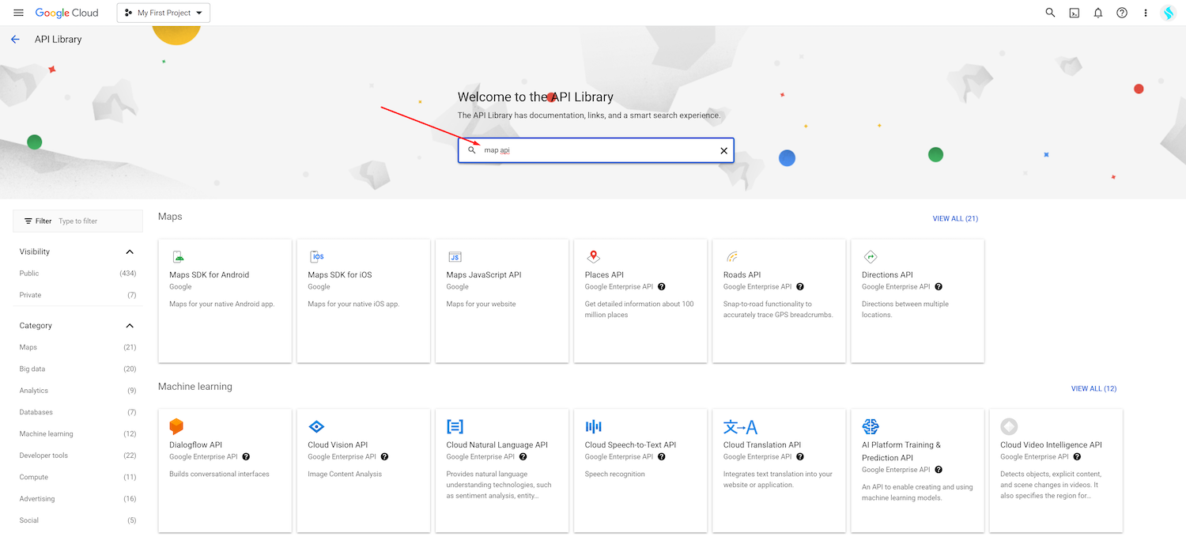Image resolution: width=1186 pixels, height=537 pixels.
Task: Click the back arrow beside API Library
Action: [x=15, y=40]
